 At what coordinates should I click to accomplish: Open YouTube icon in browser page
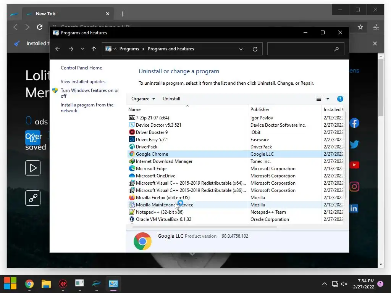tap(354, 165)
